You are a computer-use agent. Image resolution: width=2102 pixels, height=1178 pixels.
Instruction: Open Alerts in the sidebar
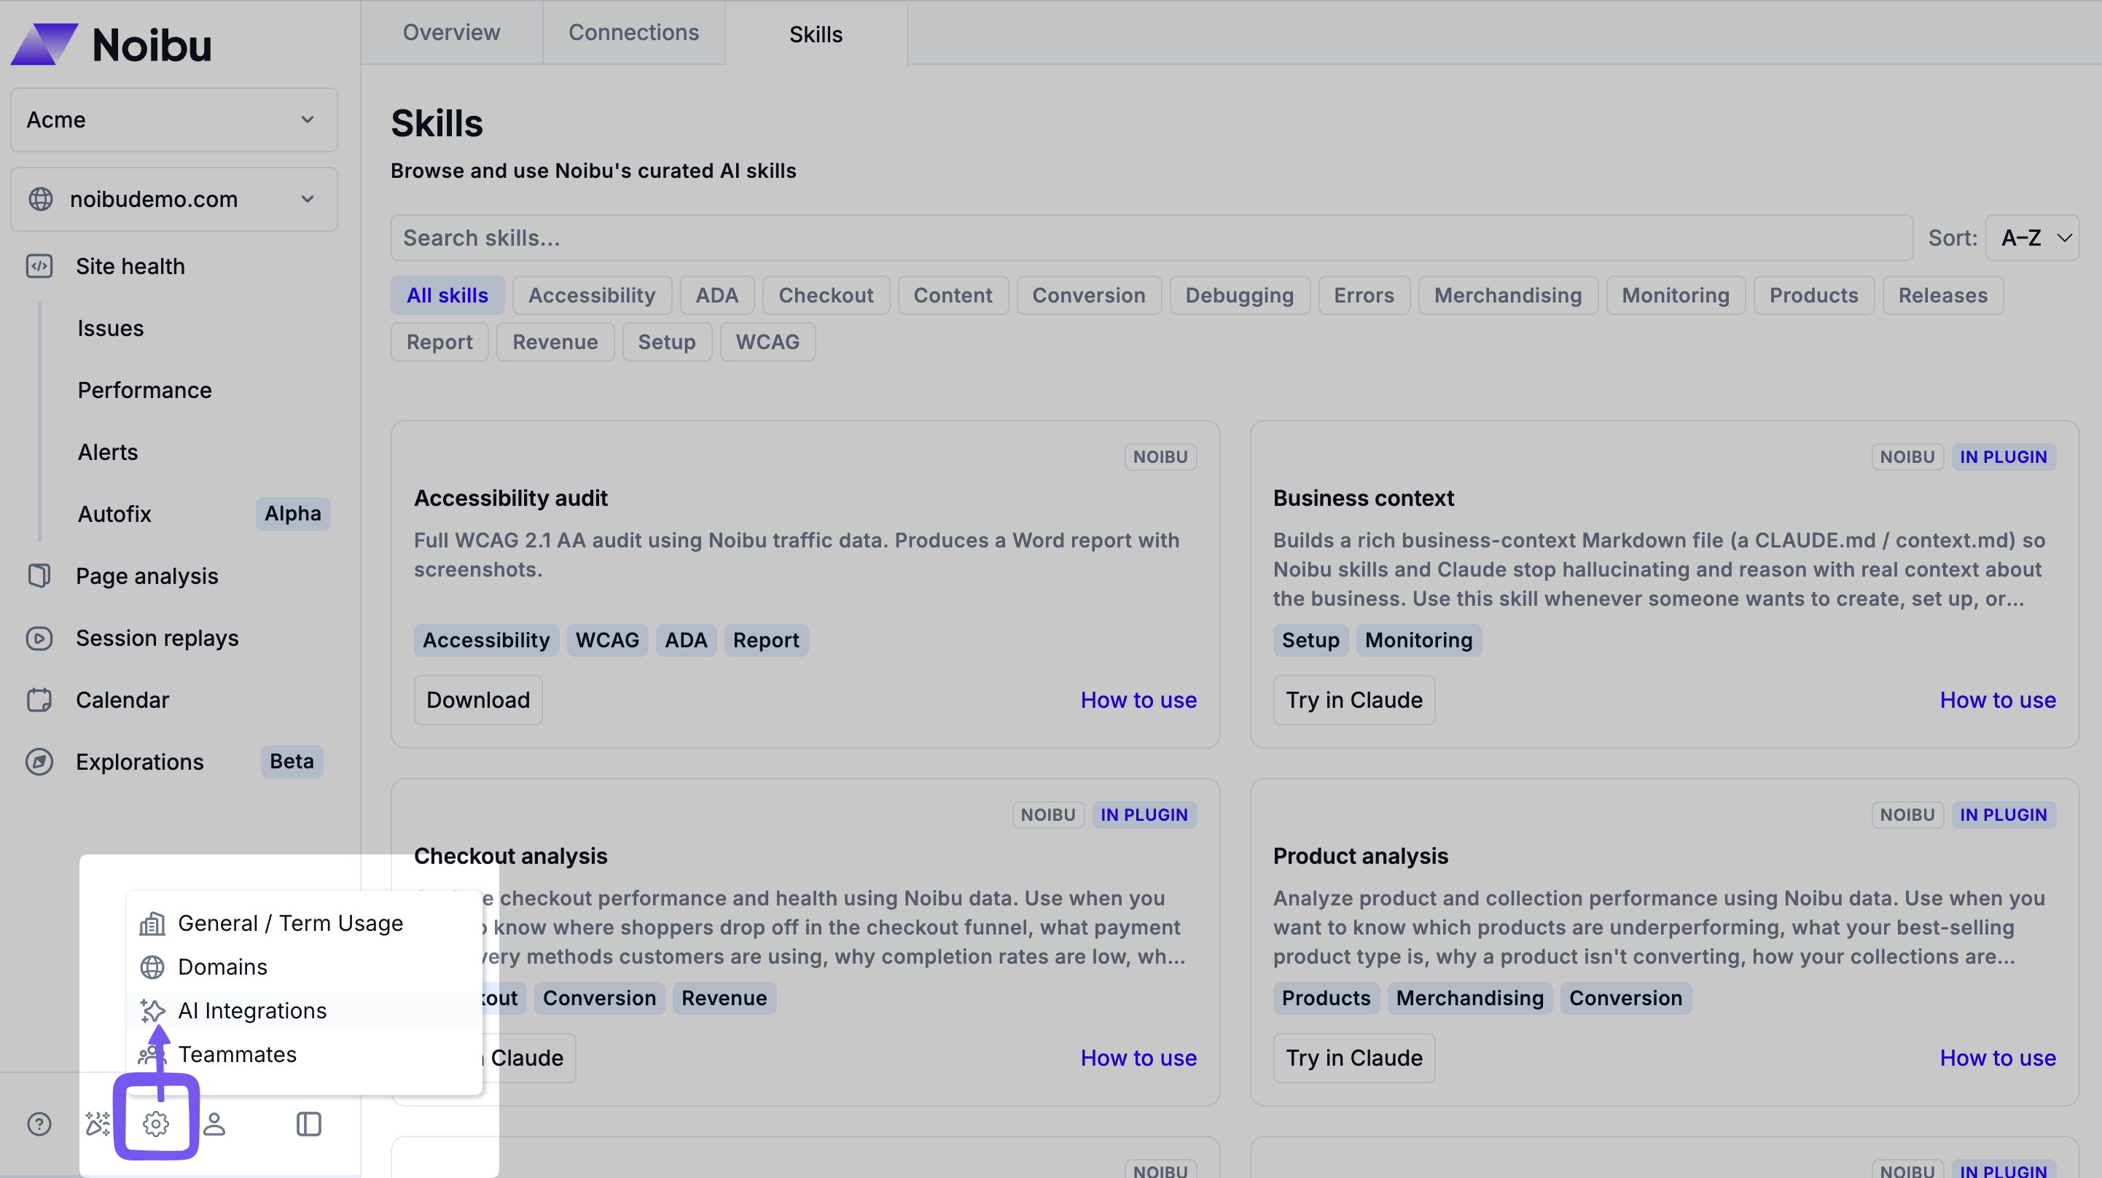108,452
